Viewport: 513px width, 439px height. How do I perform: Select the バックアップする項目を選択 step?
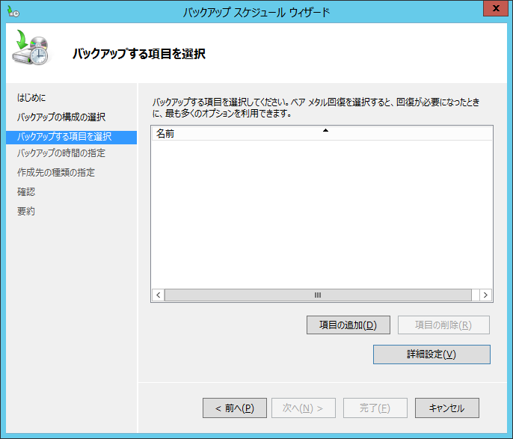pos(64,137)
